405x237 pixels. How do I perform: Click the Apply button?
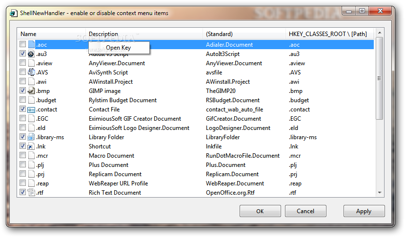[x=364, y=211]
